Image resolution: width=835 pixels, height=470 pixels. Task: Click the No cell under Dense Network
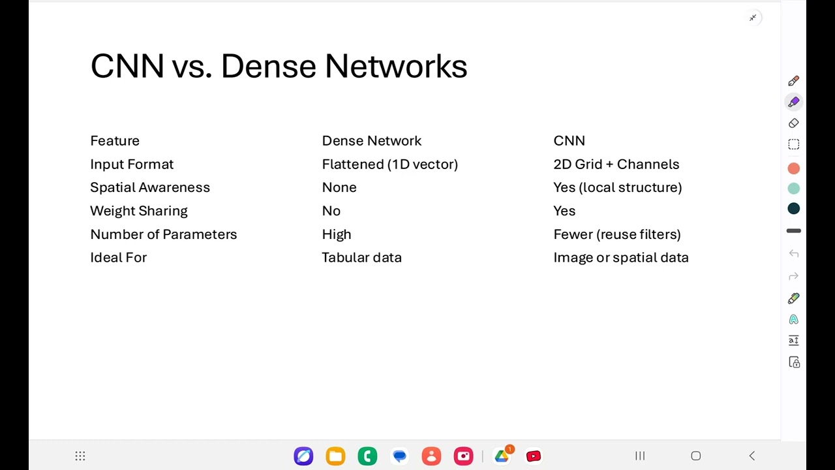331,211
